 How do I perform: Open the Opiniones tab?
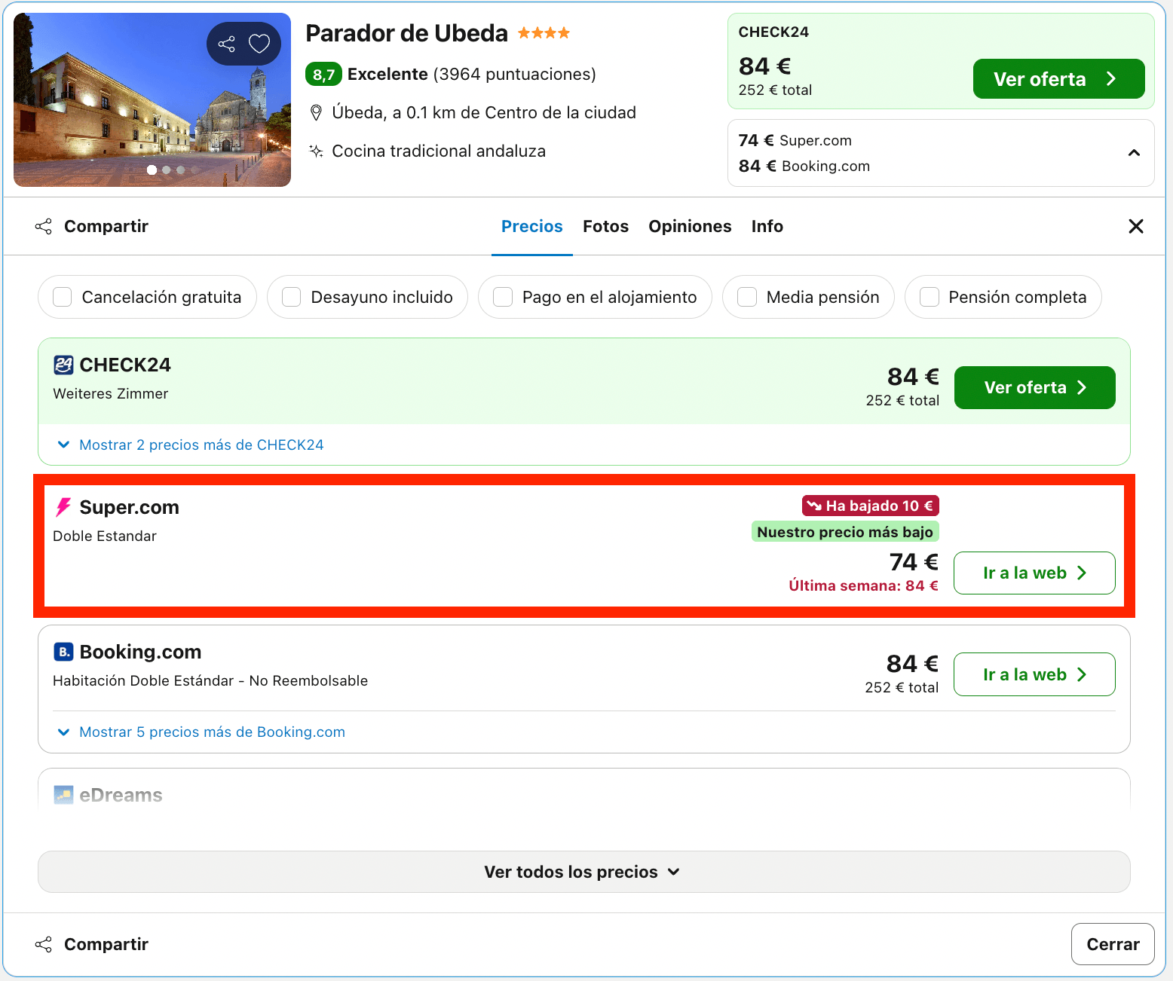pyautogui.click(x=690, y=226)
